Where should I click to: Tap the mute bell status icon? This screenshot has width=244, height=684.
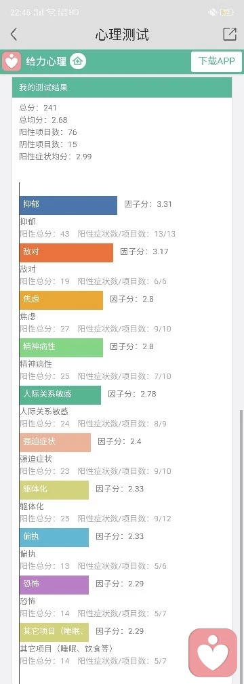click(212, 12)
